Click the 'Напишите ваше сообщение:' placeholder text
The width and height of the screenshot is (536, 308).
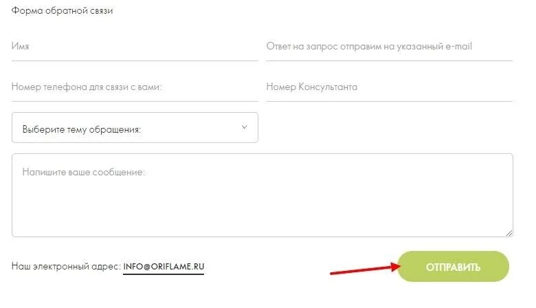(x=84, y=172)
